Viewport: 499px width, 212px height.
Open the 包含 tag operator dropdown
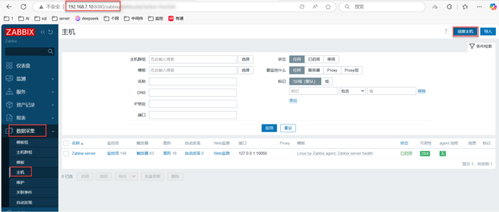coord(352,91)
